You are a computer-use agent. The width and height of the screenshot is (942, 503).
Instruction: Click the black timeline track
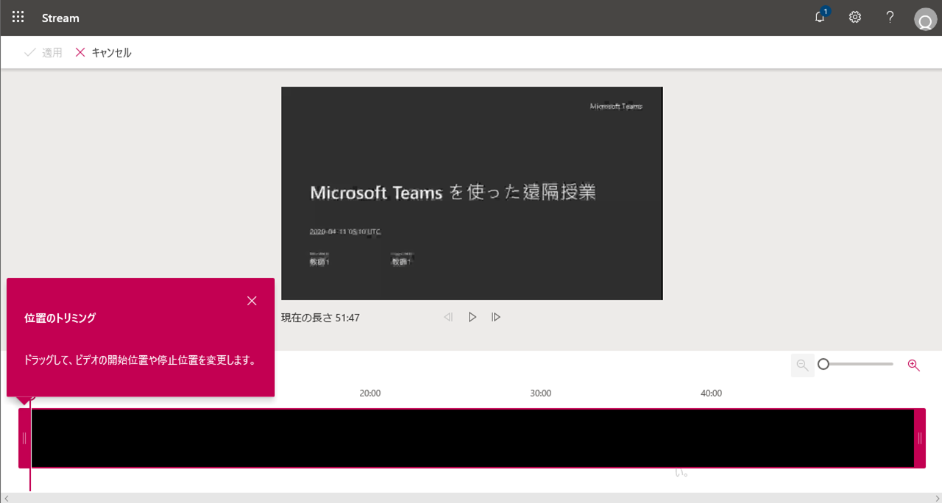pos(472,438)
